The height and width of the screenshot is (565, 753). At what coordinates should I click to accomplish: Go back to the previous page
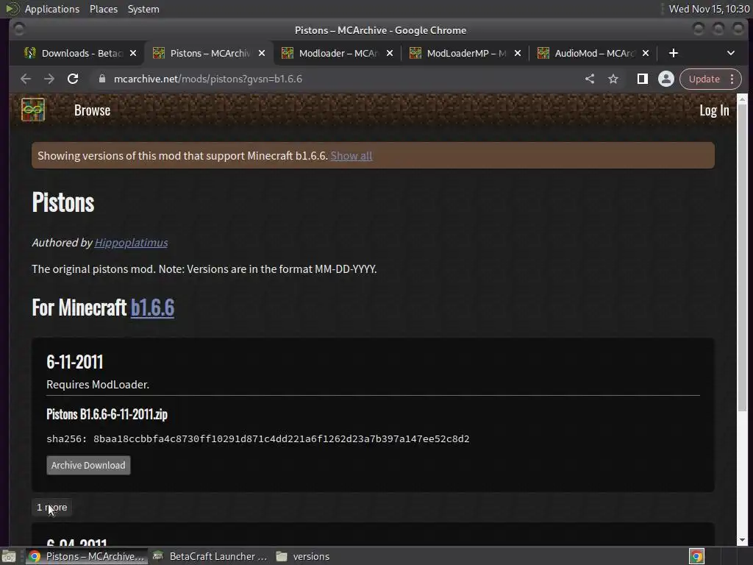(x=26, y=79)
